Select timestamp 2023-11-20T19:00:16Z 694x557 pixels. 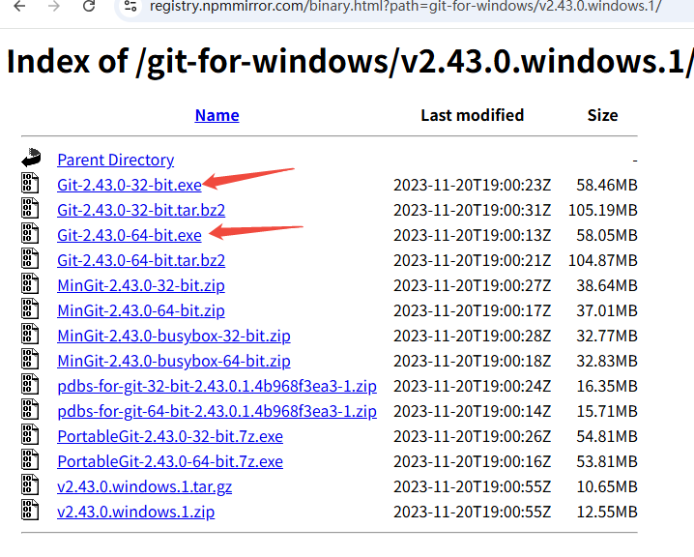pyautogui.click(x=473, y=462)
